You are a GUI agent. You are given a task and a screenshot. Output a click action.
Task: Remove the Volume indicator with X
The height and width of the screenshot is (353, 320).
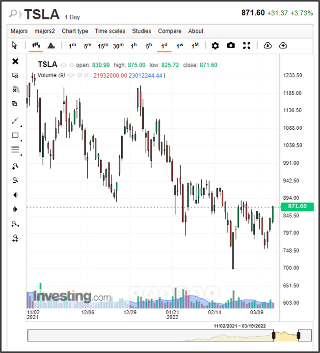[86, 75]
